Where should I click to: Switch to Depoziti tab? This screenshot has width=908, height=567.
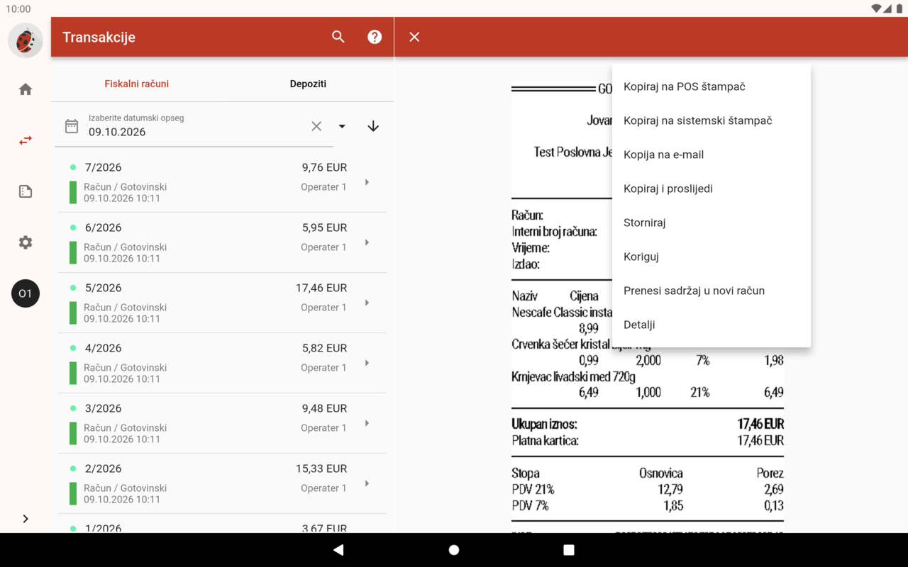pos(308,84)
